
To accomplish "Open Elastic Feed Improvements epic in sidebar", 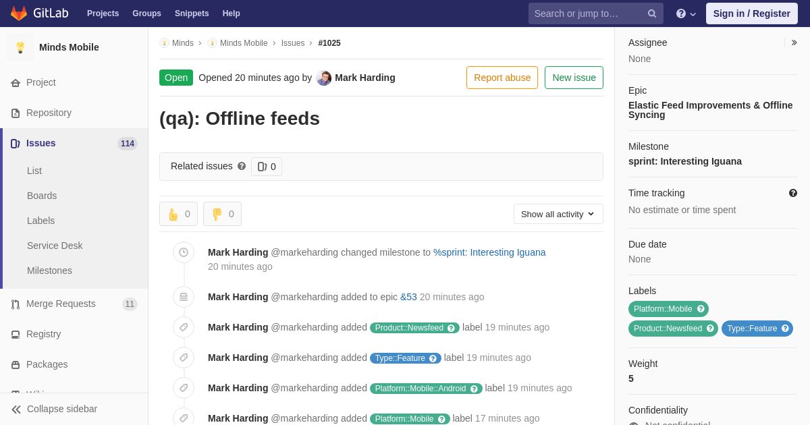I will coord(711,110).
